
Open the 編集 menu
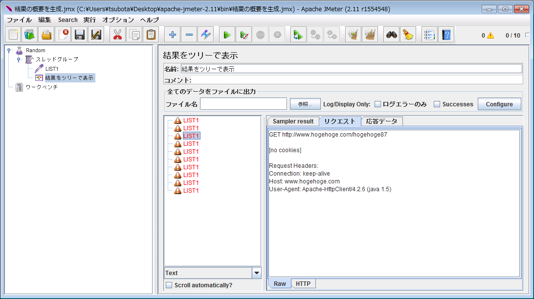click(x=44, y=20)
